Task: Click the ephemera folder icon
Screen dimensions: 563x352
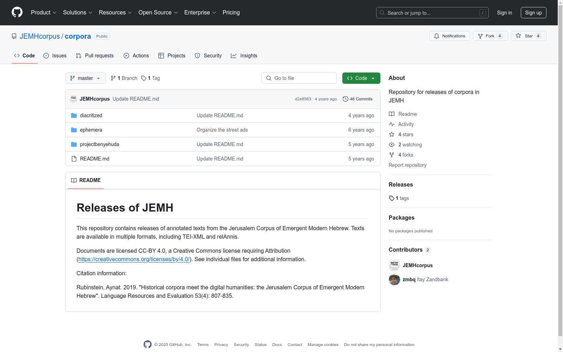Action: point(74,130)
